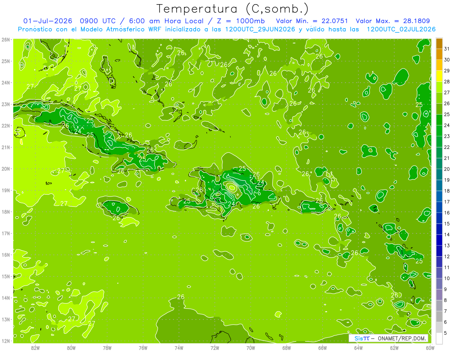Click the '21N' latitude axis label
Viewport: 457px width, 353px height.
(x=6, y=147)
